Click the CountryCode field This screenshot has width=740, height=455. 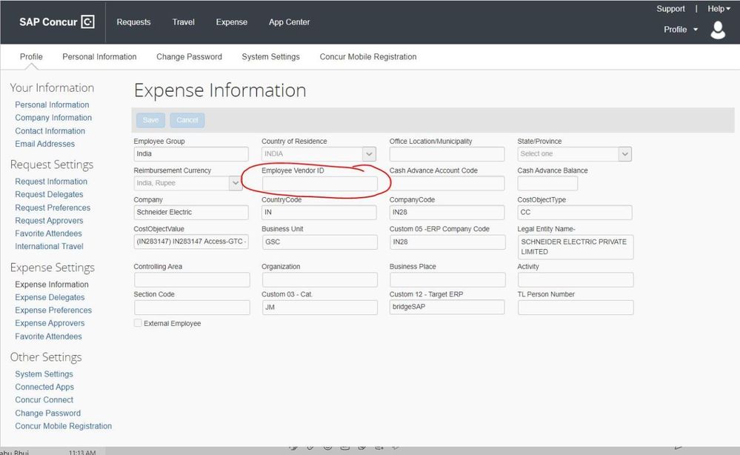click(319, 213)
